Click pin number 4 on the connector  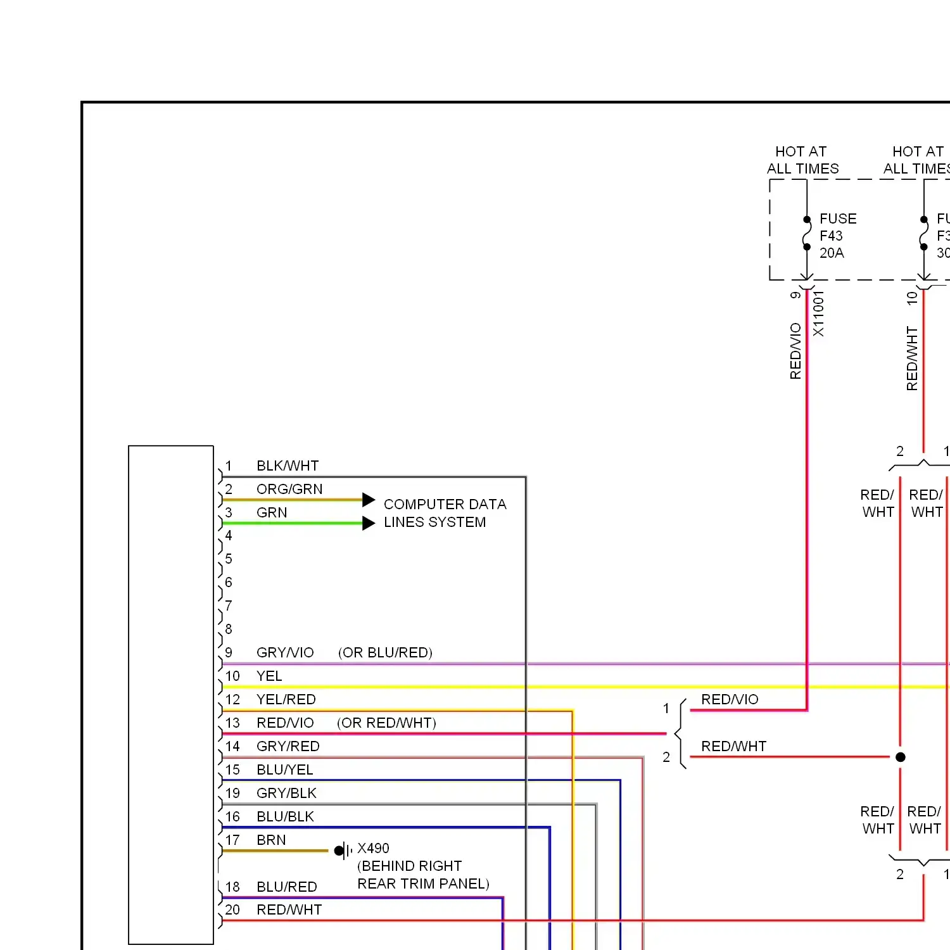point(229,535)
